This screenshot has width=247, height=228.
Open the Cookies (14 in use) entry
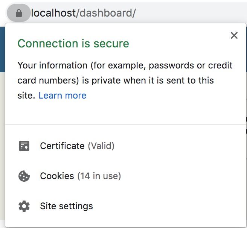(126, 176)
